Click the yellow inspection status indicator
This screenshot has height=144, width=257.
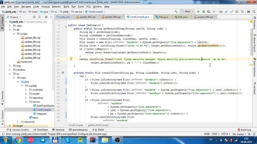click(251, 21)
